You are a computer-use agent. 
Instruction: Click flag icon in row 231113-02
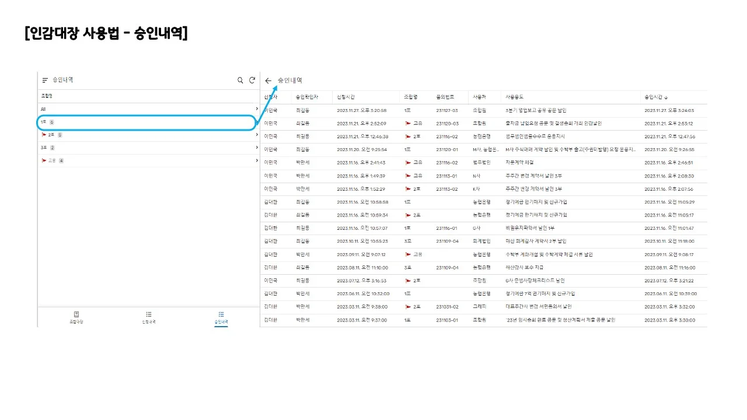coord(407,189)
